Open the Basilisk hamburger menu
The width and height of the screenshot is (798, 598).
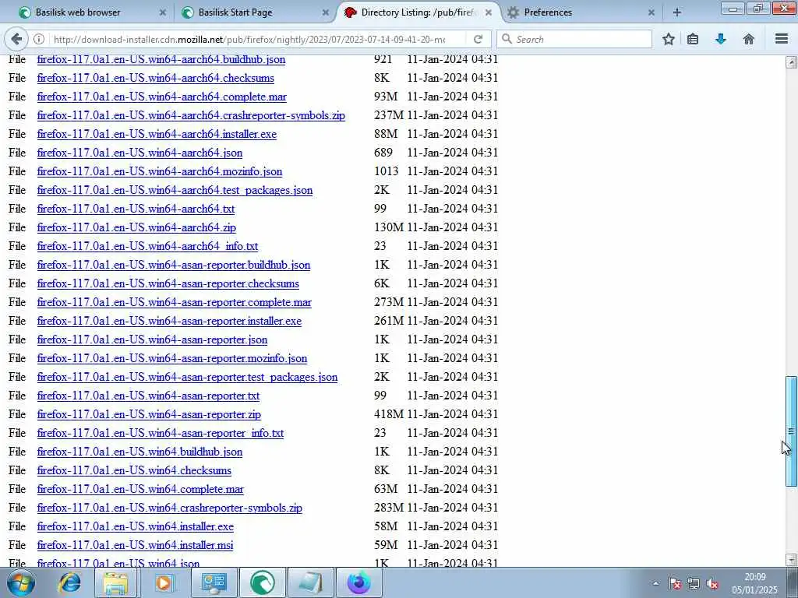click(782, 39)
